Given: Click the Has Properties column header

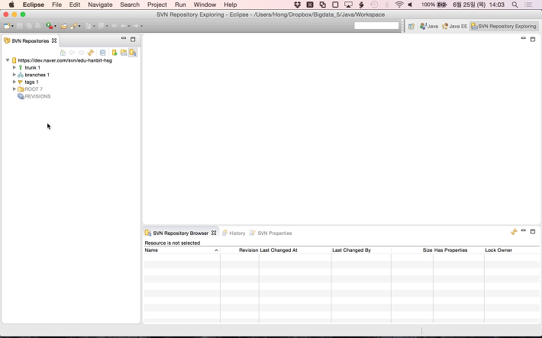Looking at the screenshot, I should [x=459, y=250].
